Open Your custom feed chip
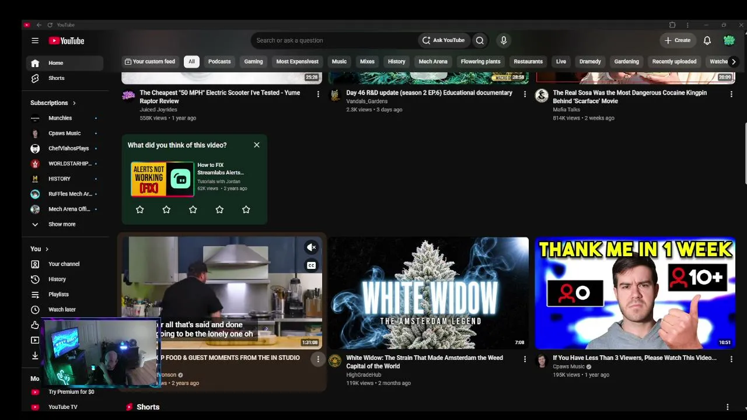This screenshot has height=420, width=747. click(x=150, y=61)
